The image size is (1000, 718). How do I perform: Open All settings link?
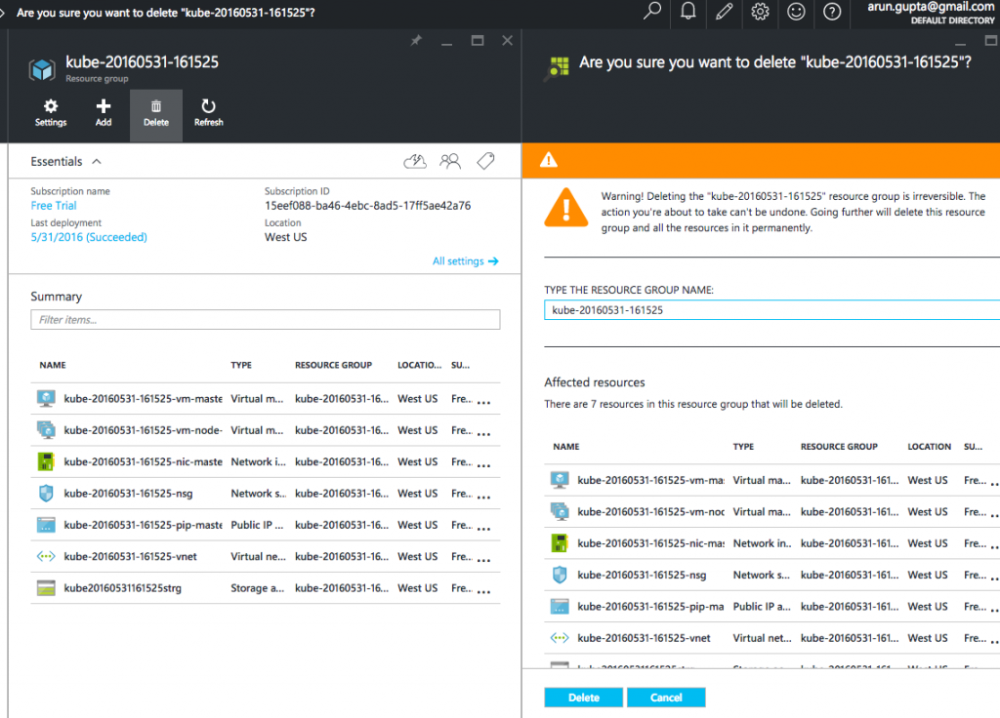[x=465, y=261]
